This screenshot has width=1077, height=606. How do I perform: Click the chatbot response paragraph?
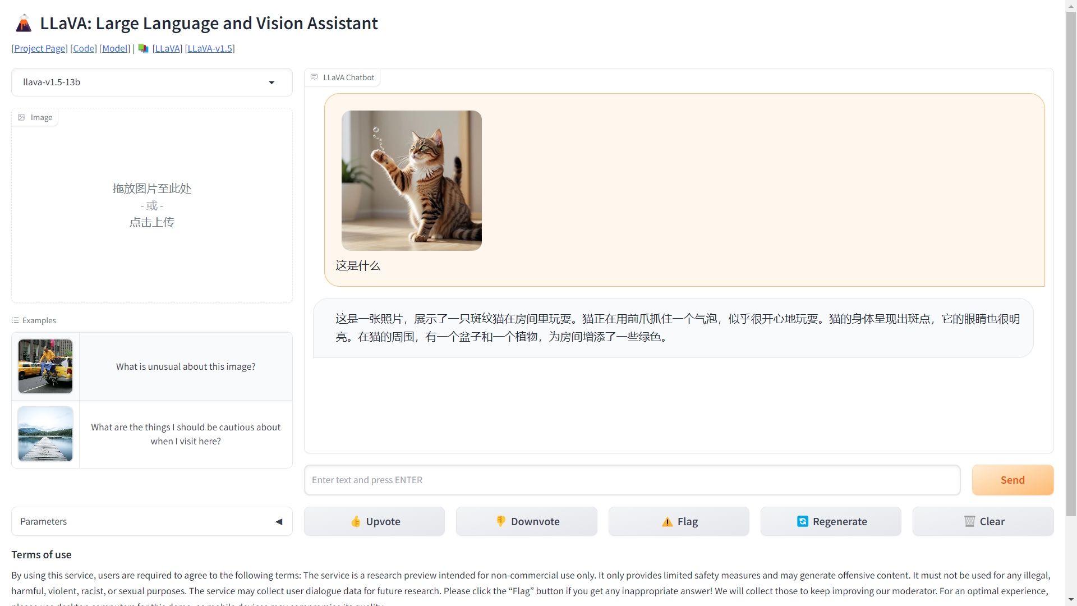click(678, 328)
